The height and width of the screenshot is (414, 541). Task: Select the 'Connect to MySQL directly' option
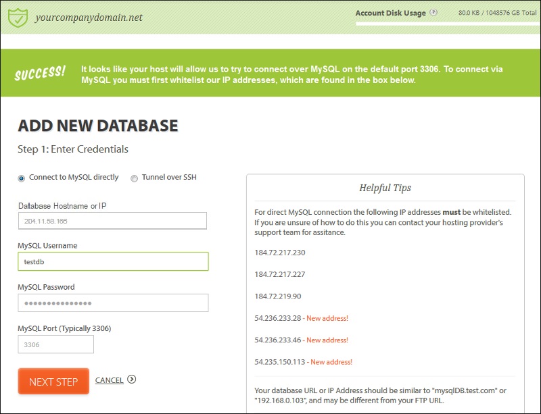(x=23, y=177)
